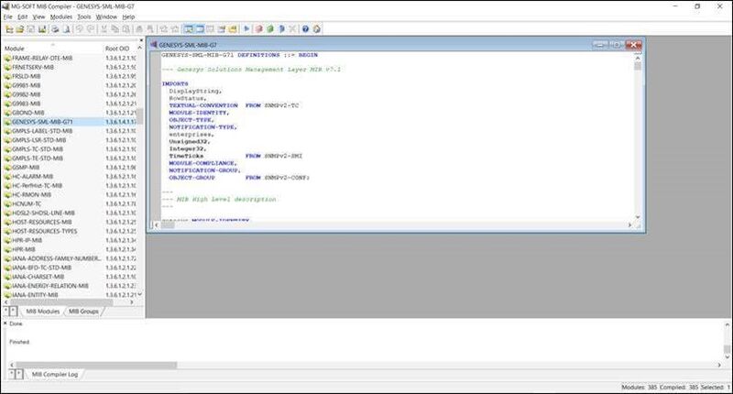Click the Root OID column header
The width and height of the screenshot is (733, 394).
click(119, 49)
